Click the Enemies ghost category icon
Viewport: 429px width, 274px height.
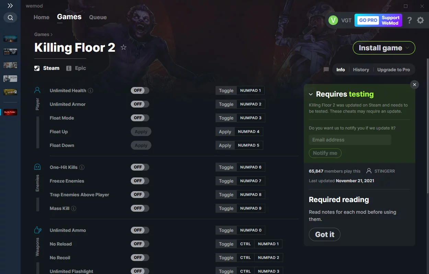click(37, 167)
